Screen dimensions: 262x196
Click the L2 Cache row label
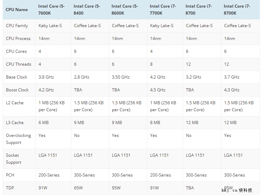15,103
